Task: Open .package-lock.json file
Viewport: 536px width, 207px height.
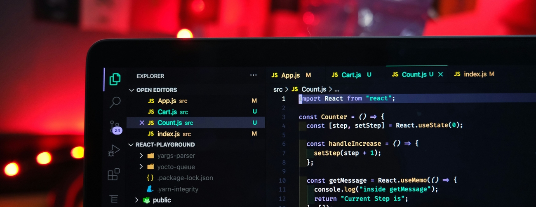Action: pyautogui.click(x=185, y=178)
